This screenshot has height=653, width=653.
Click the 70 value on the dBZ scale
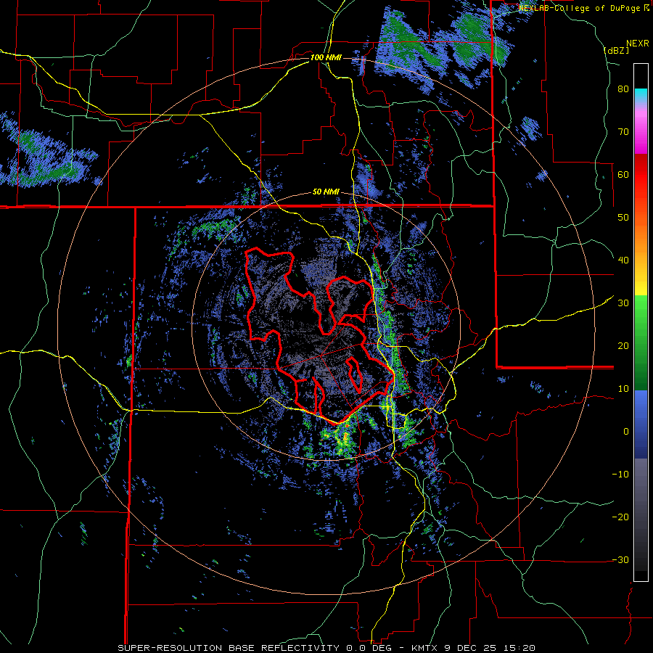point(623,132)
